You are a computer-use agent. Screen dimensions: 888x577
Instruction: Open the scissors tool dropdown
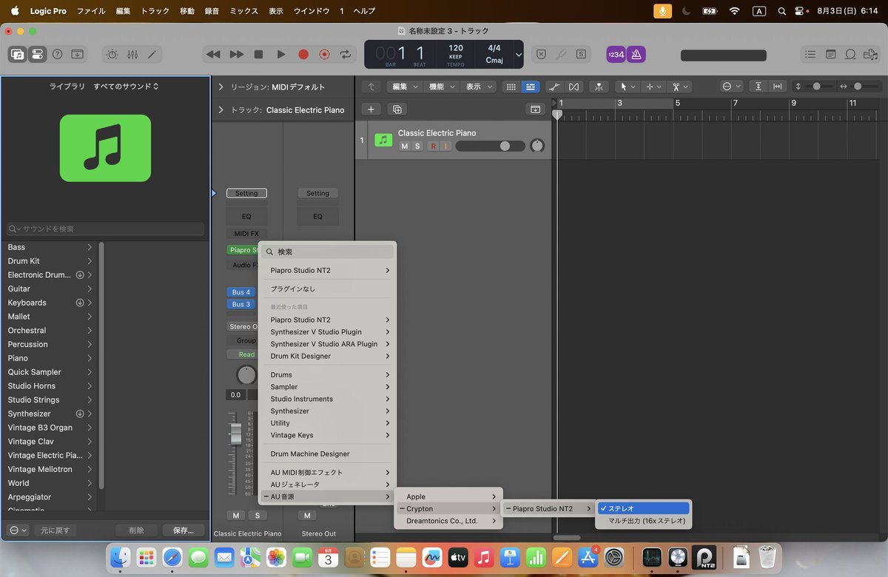[x=679, y=87]
